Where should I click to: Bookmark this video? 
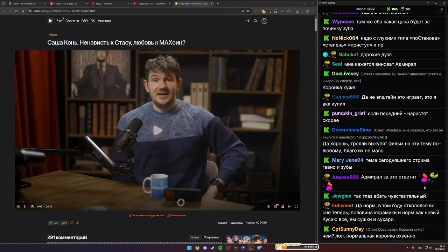72,223
